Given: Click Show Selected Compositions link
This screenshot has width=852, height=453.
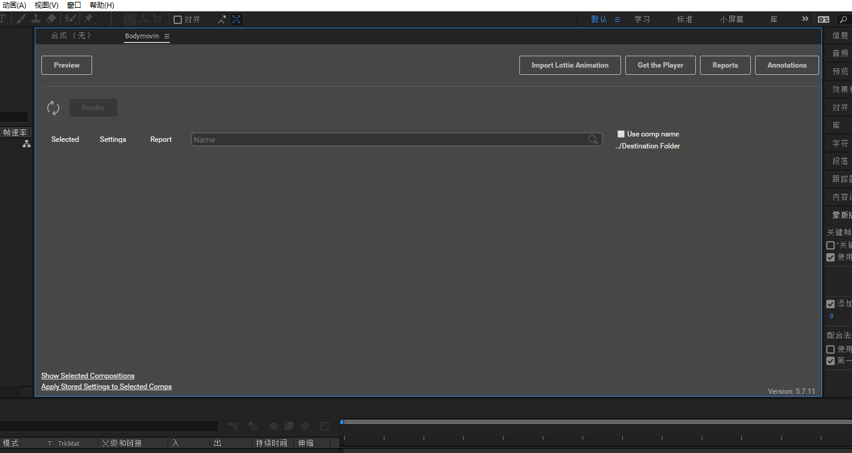Looking at the screenshot, I should pyautogui.click(x=88, y=376).
